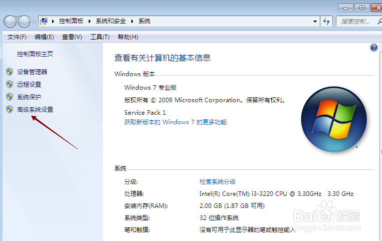Click shield icon beside 高级系统设置
The height and width of the screenshot is (241, 382).
(x=10, y=109)
